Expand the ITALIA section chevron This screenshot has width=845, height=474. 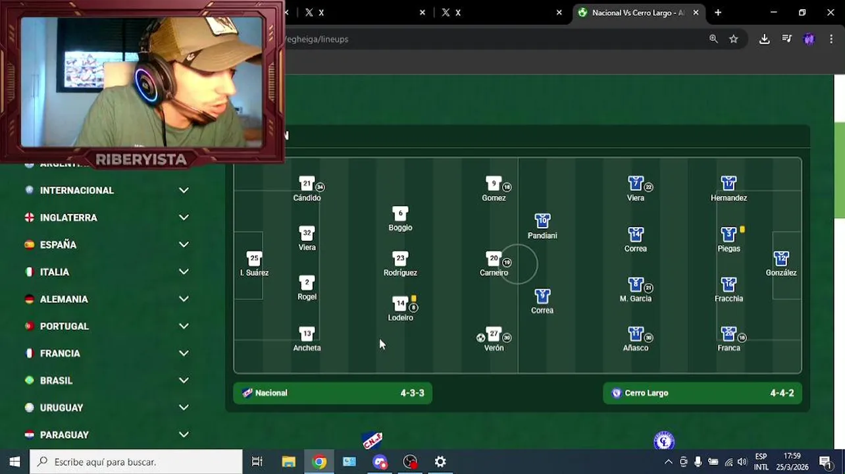[x=184, y=272]
